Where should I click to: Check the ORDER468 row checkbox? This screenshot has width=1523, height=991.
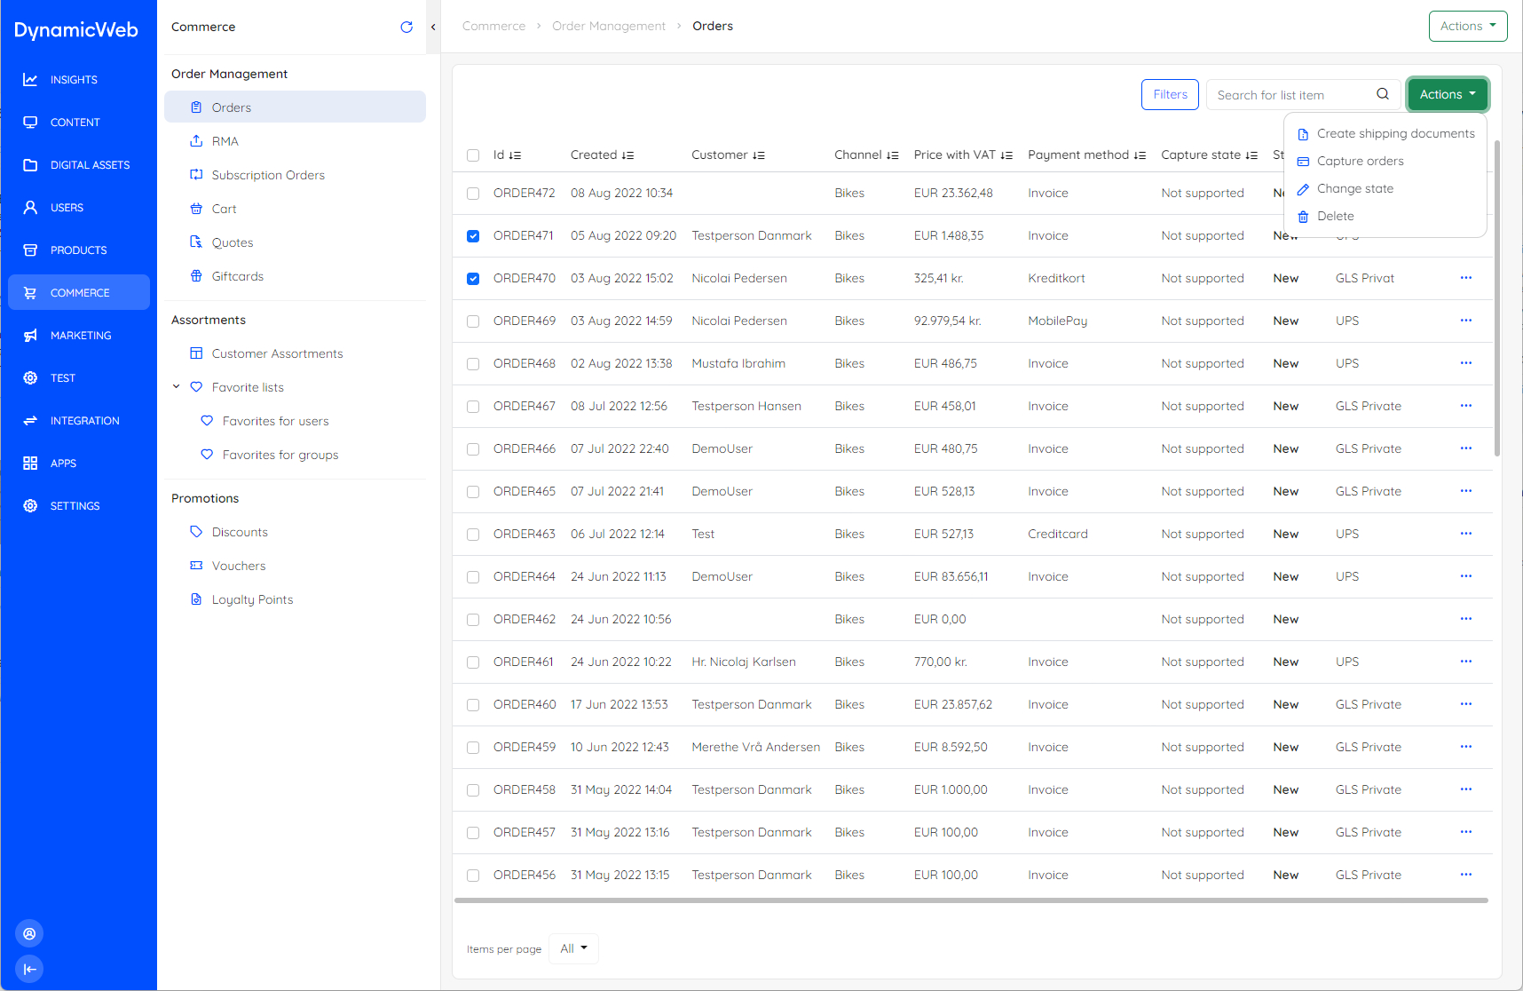(x=473, y=363)
